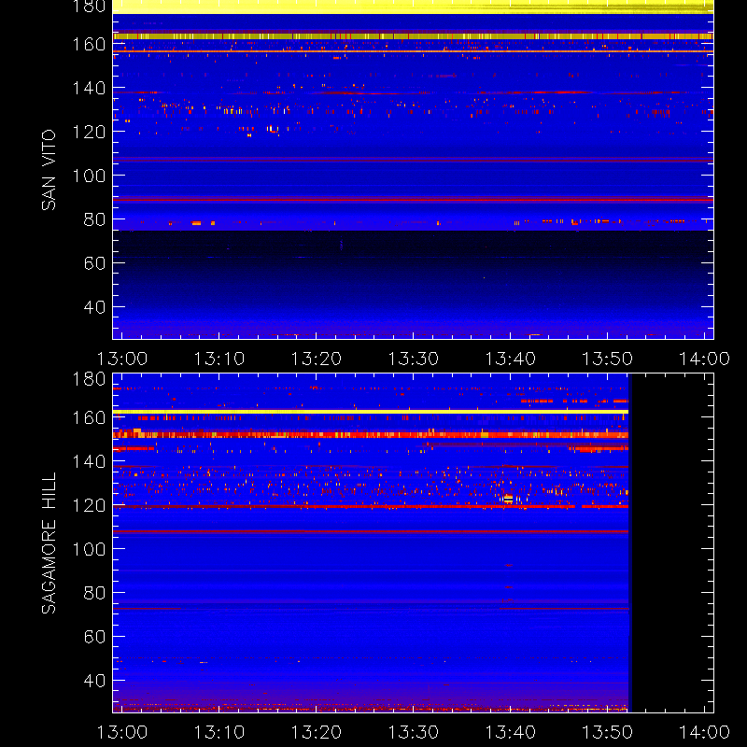Click 13:00 under the San Vito plot
This screenshot has width=747, height=747.
pos(122,359)
